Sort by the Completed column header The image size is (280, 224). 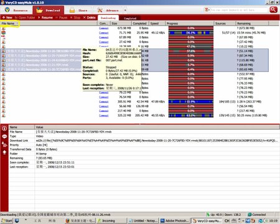pyautogui.click(x=140, y=24)
